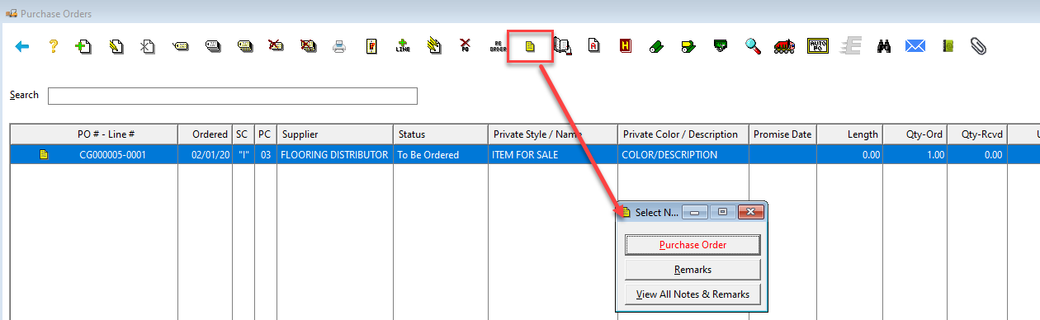The image size is (1040, 320).
Task: Click the magnifying glass icon
Action: point(753,47)
